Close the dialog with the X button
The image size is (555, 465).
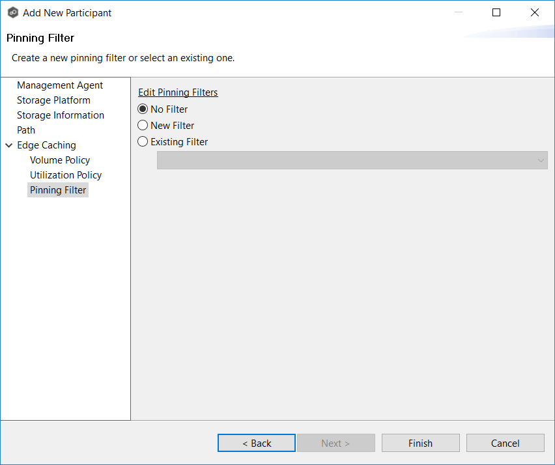tap(535, 12)
